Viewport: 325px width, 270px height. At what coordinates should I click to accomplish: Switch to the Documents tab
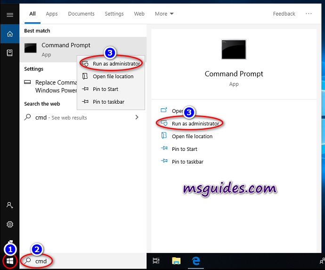tap(81, 14)
